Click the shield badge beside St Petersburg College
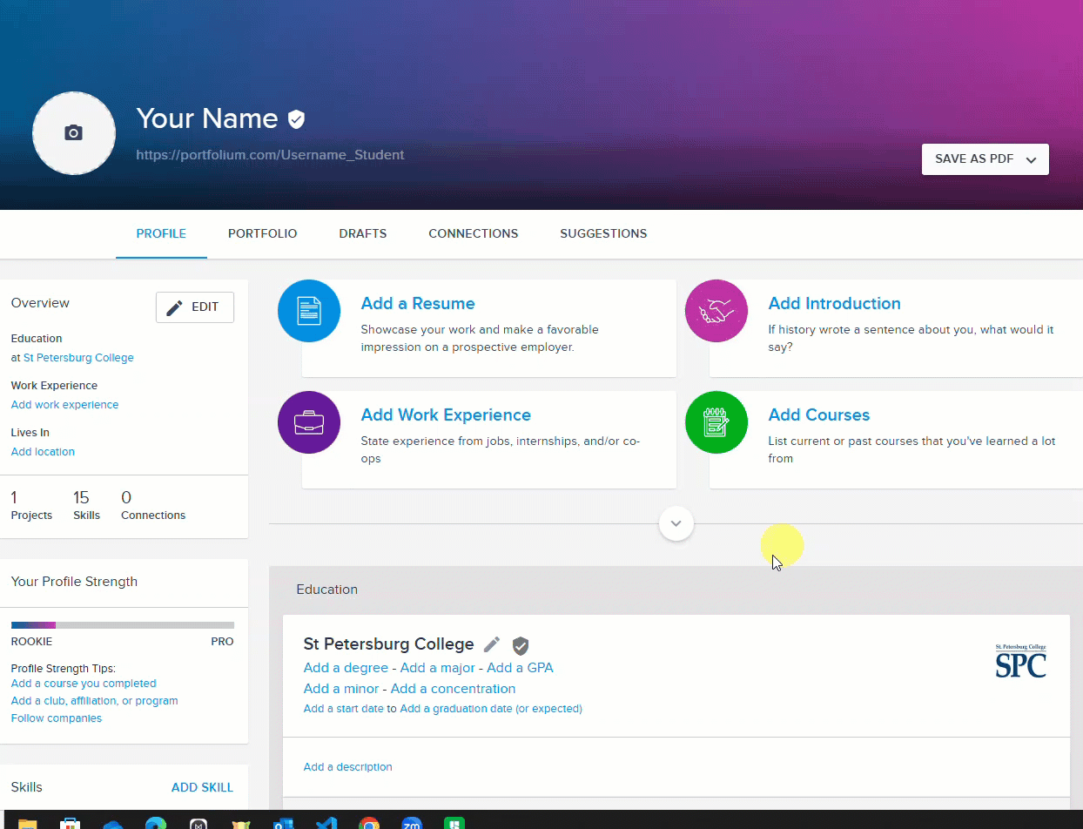 pyautogui.click(x=521, y=645)
